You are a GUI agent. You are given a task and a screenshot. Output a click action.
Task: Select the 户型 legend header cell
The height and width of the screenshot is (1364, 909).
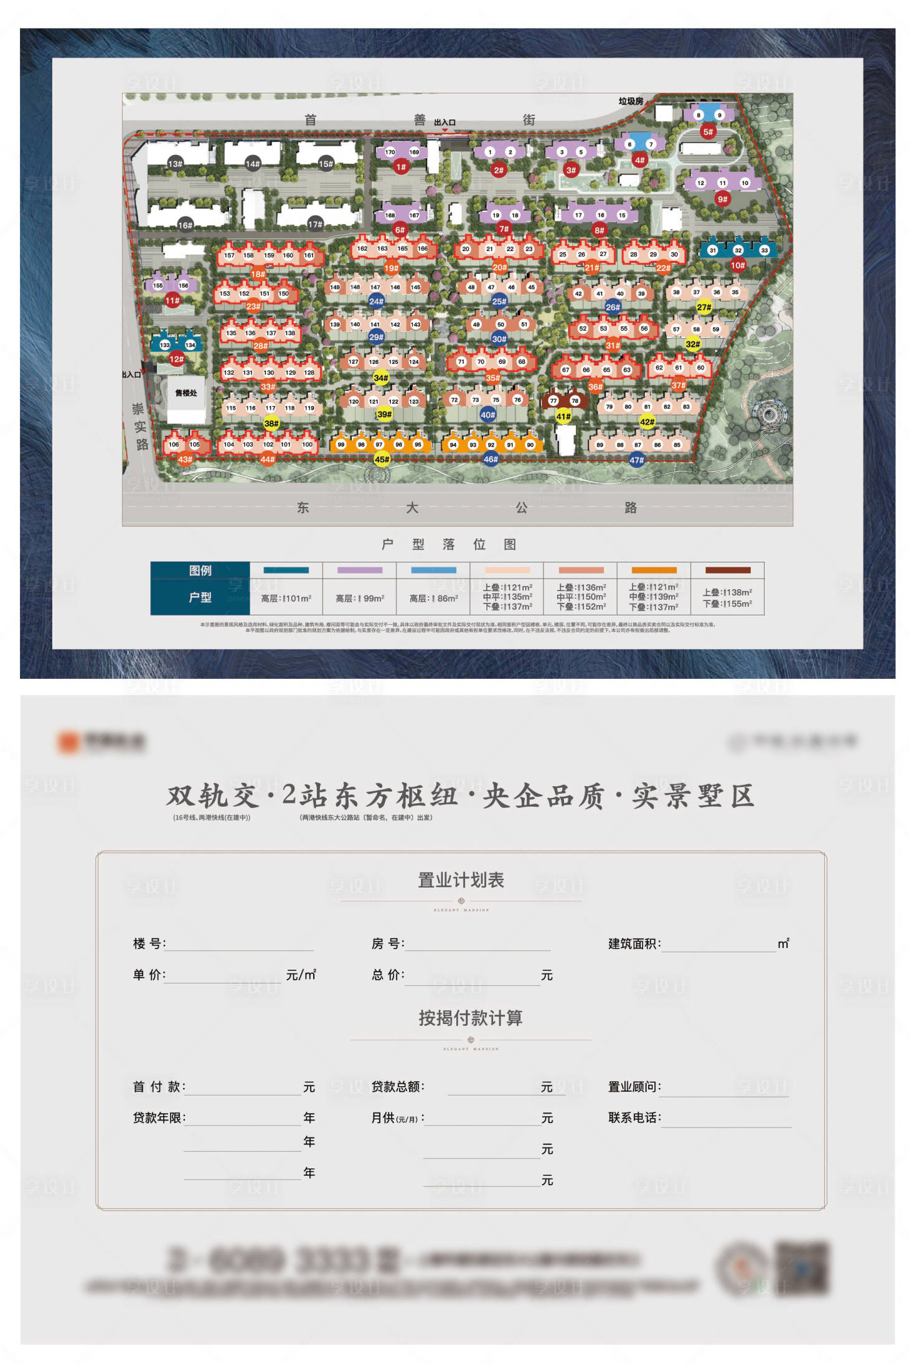[200, 597]
